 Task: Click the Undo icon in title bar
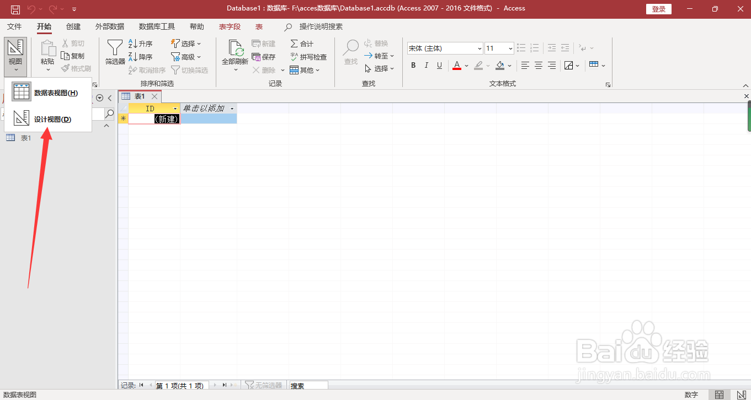(32, 9)
